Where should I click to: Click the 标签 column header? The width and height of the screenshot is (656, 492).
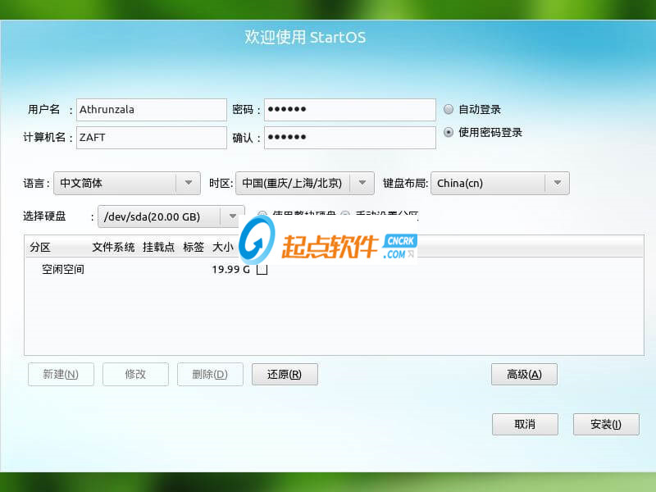(x=194, y=247)
